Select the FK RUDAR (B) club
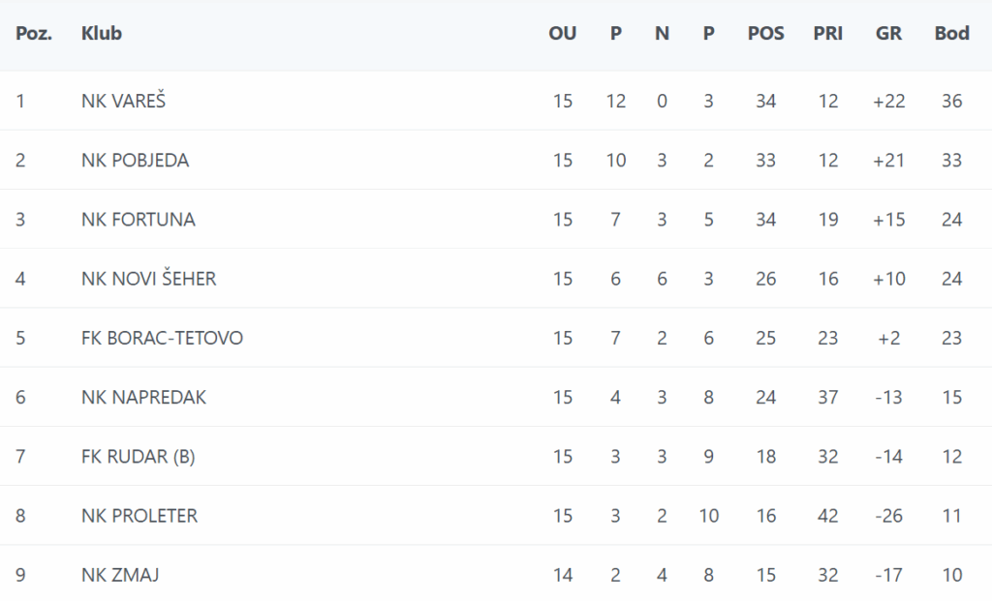Viewport: 992px width, 601px height. point(138,457)
